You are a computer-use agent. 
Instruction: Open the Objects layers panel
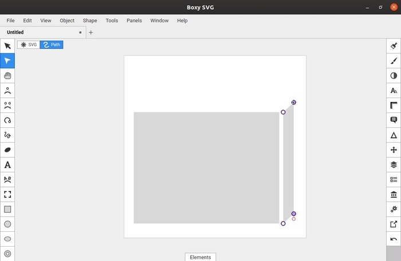click(394, 165)
